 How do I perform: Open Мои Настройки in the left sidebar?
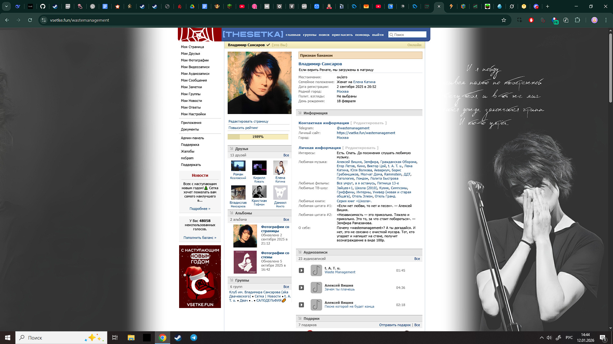(x=193, y=114)
